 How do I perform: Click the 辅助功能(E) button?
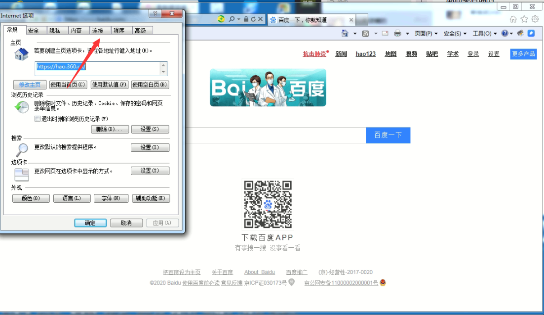(x=151, y=198)
